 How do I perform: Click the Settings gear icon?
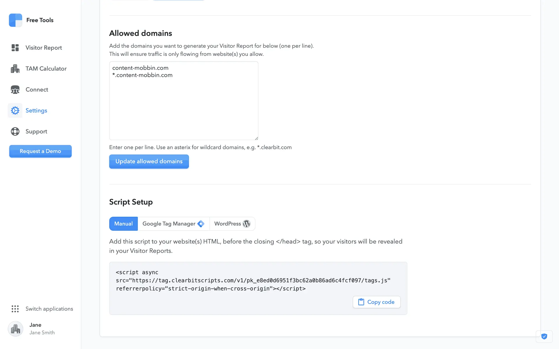pyautogui.click(x=15, y=111)
